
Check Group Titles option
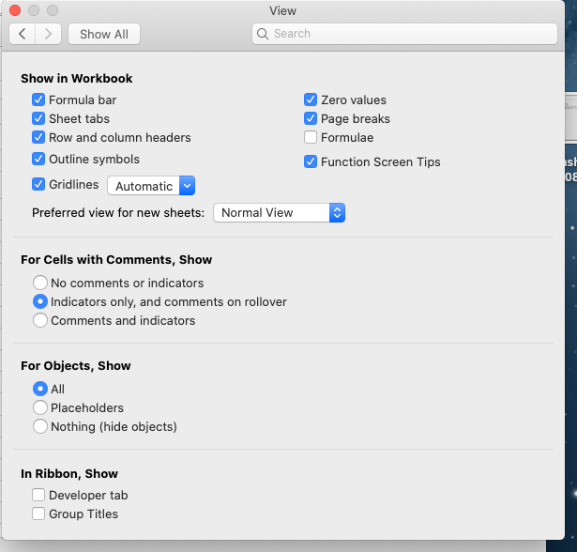(x=38, y=514)
